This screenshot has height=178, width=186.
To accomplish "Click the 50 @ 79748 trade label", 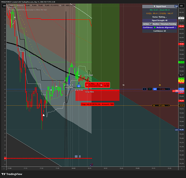I will point(79,90).
